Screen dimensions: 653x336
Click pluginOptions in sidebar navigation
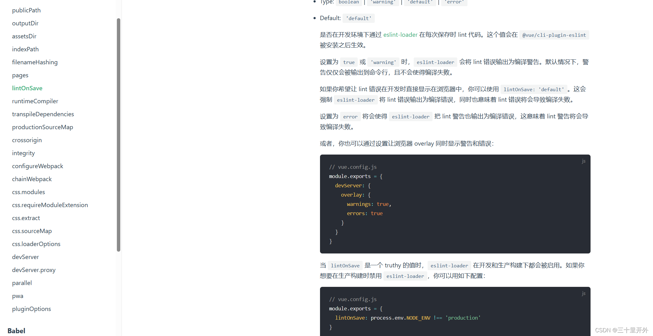pyautogui.click(x=31, y=308)
